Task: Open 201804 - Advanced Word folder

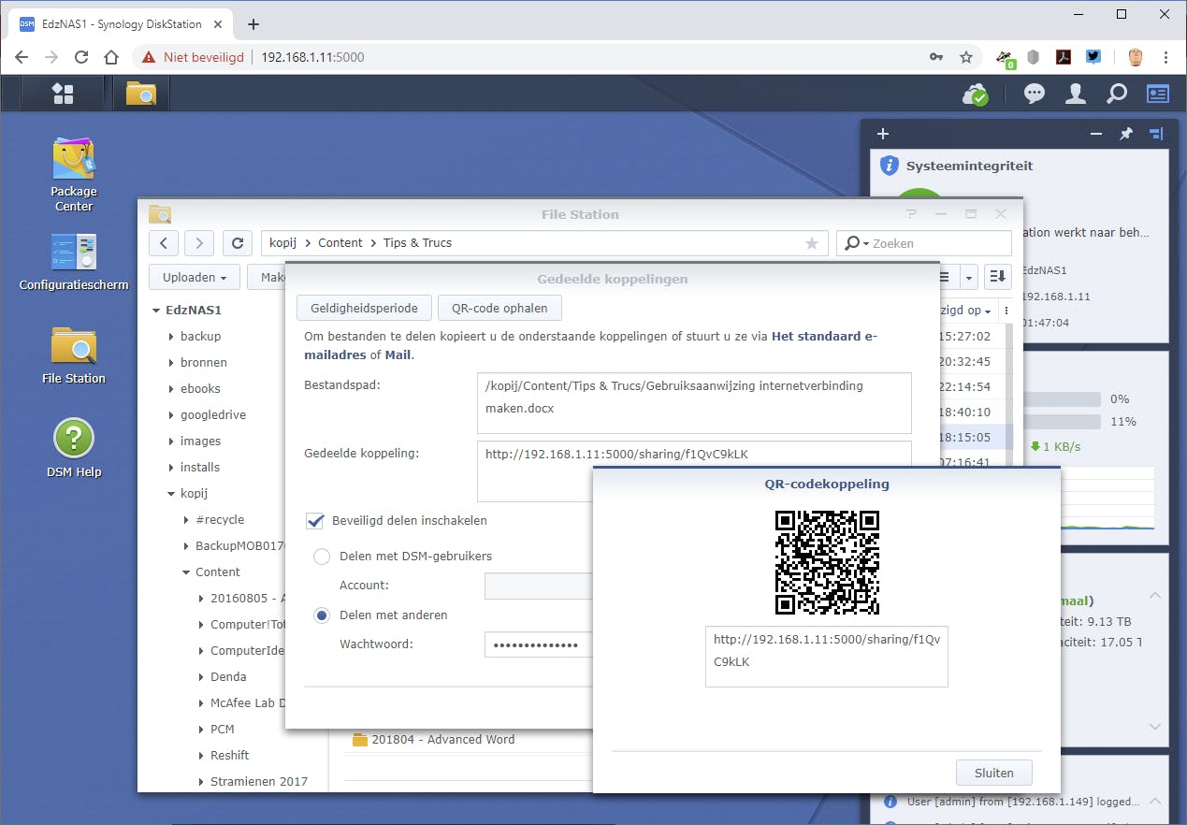Action: click(442, 739)
